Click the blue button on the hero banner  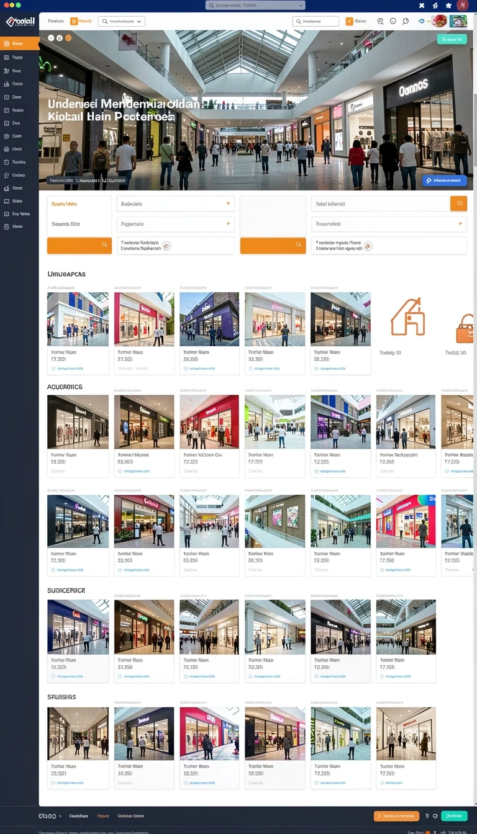[445, 181]
